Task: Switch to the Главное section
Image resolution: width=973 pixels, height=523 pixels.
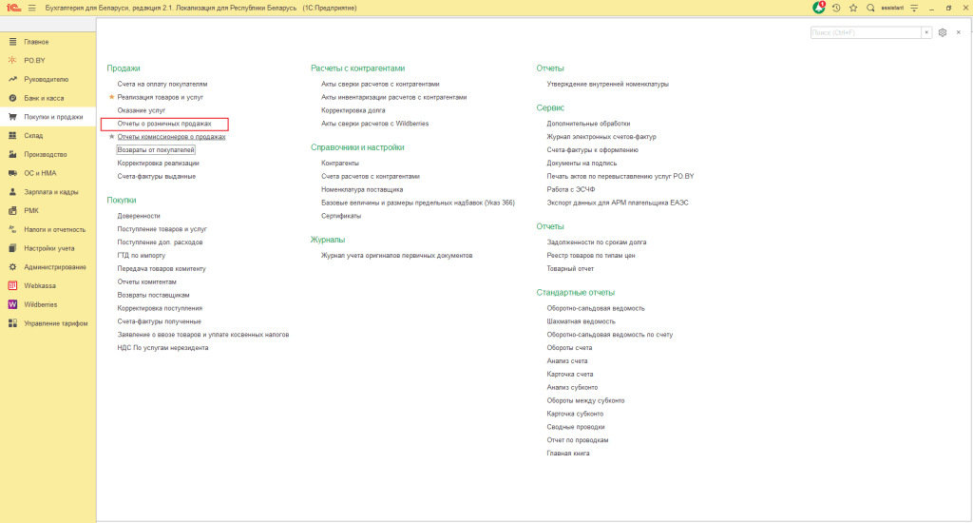Action: click(x=36, y=42)
